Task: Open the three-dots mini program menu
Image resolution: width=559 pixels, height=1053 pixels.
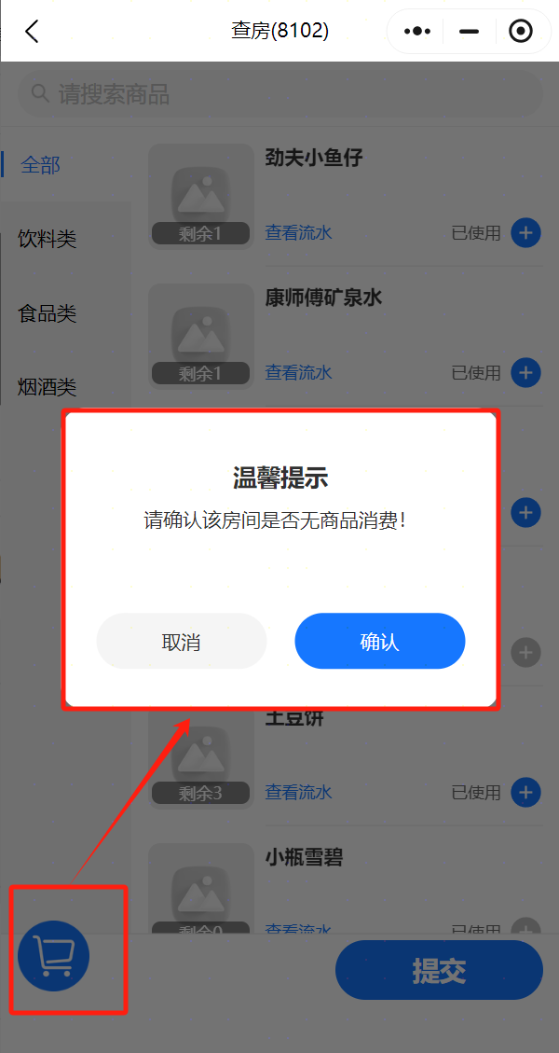Action: point(416,31)
